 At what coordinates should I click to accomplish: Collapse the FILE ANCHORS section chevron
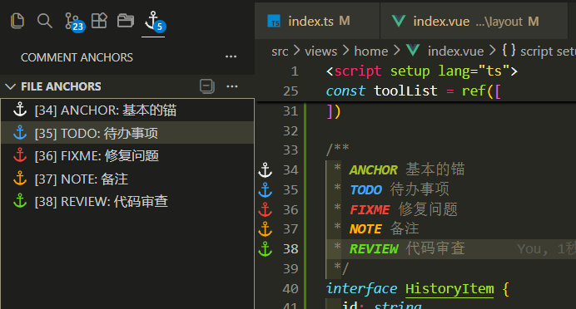pyautogui.click(x=11, y=86)
